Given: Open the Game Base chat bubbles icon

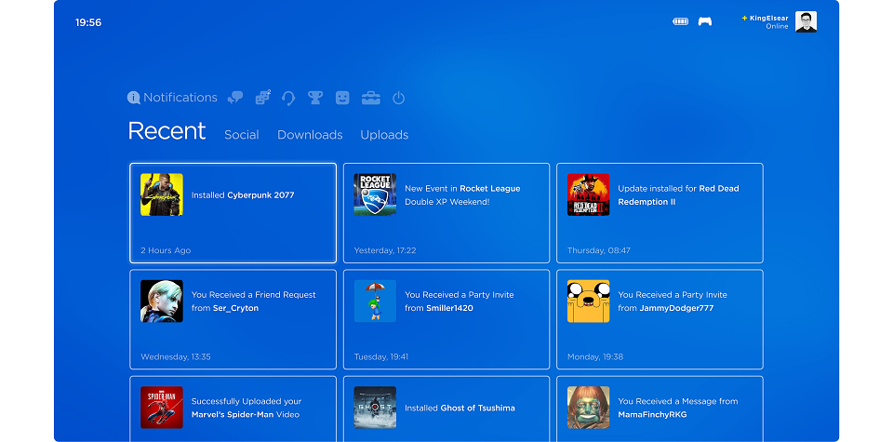Looking at the screenshot, I should pos(234,98).
